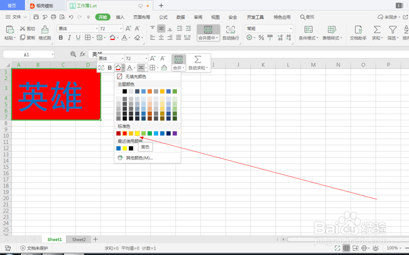
Task: Switch to the Data (数据) tab
Action: pyautogui.click(x=180, y=17)
